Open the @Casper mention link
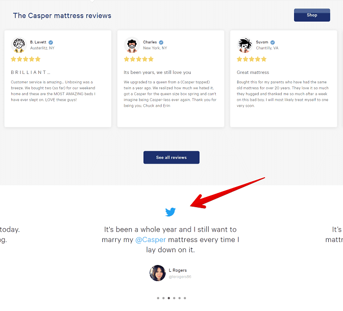343x311 pixels. coord(151,239)
